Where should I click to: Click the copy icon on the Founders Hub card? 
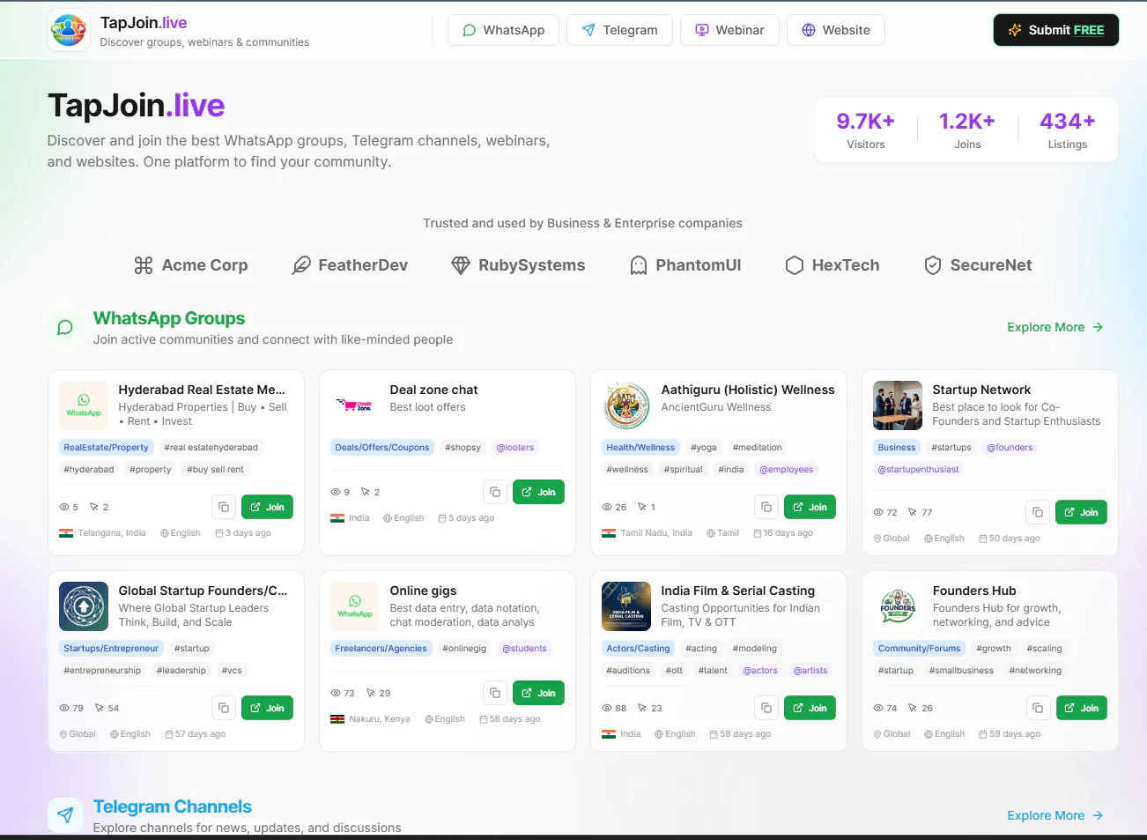[x=1037, y=708]
